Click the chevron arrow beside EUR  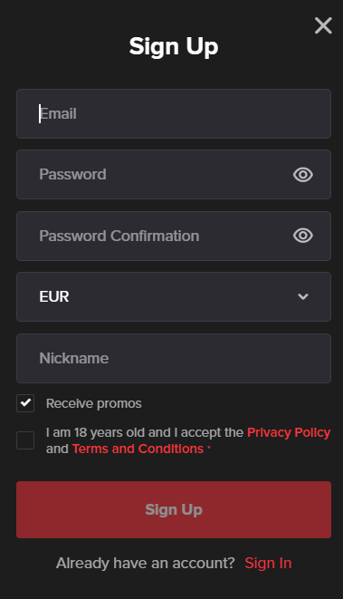tap(303, 296)
